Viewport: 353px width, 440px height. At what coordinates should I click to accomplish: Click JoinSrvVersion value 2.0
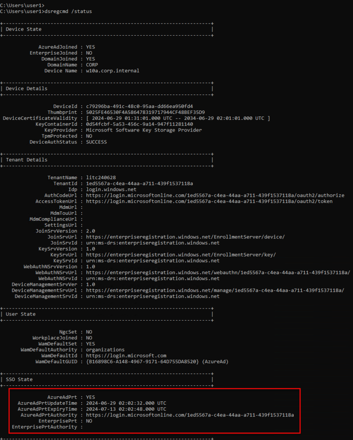90,231
